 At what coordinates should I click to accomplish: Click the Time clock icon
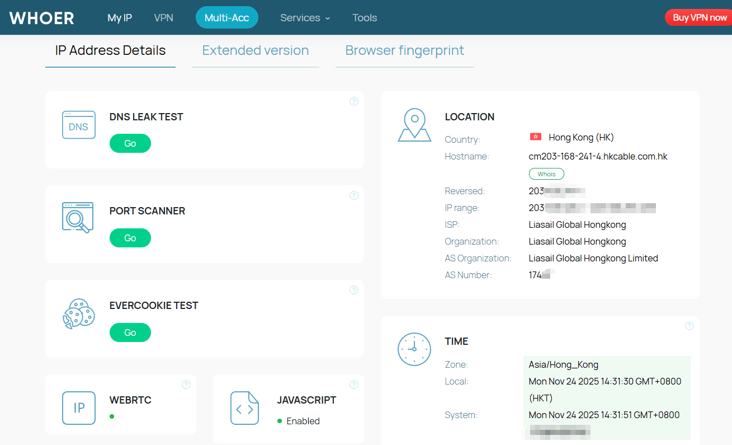(x=414, y=349)
